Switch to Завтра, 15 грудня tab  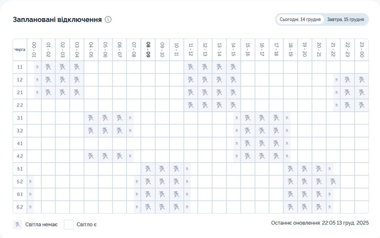pos(345,20)
